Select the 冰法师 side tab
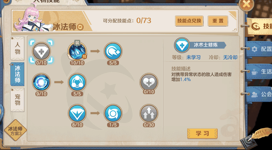 pos(17,74)
